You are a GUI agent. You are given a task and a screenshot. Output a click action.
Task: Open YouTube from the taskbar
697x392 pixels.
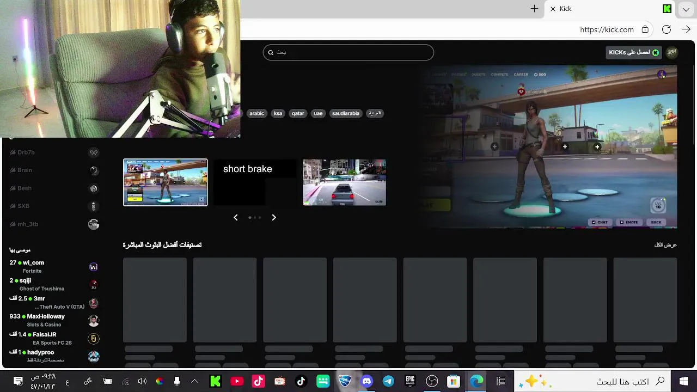tap(237, 381)
